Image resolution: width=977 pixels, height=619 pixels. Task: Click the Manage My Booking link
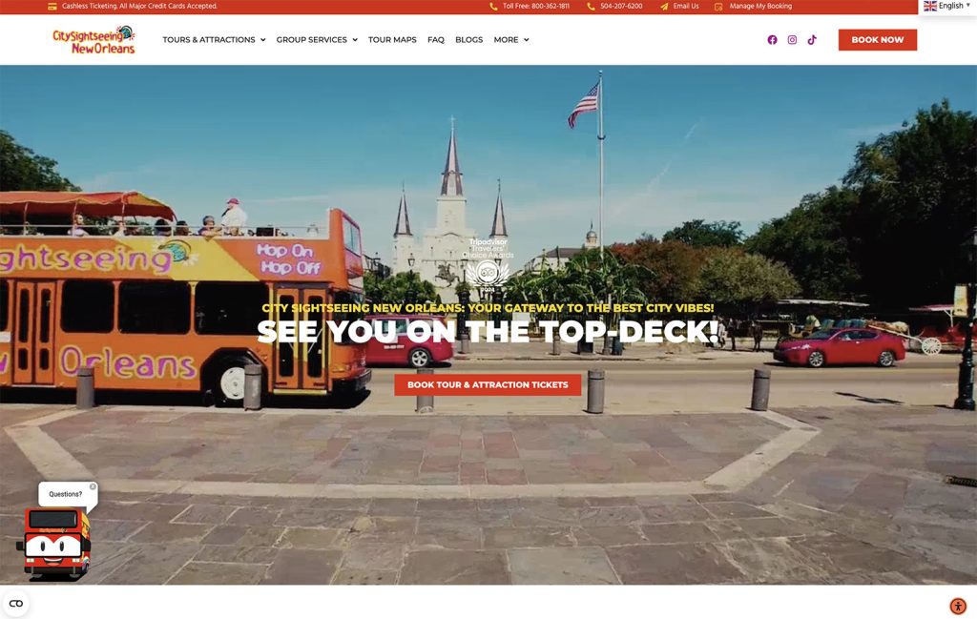(759, 6)
